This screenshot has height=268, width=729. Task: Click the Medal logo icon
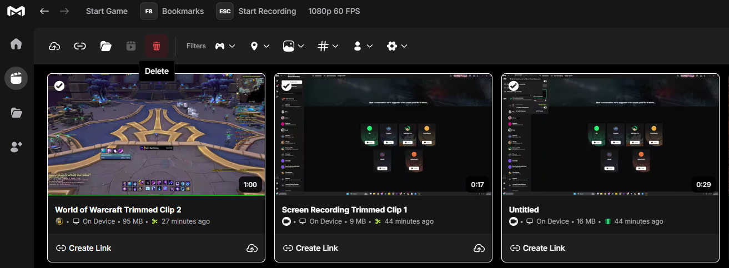[x=16, y=11]
